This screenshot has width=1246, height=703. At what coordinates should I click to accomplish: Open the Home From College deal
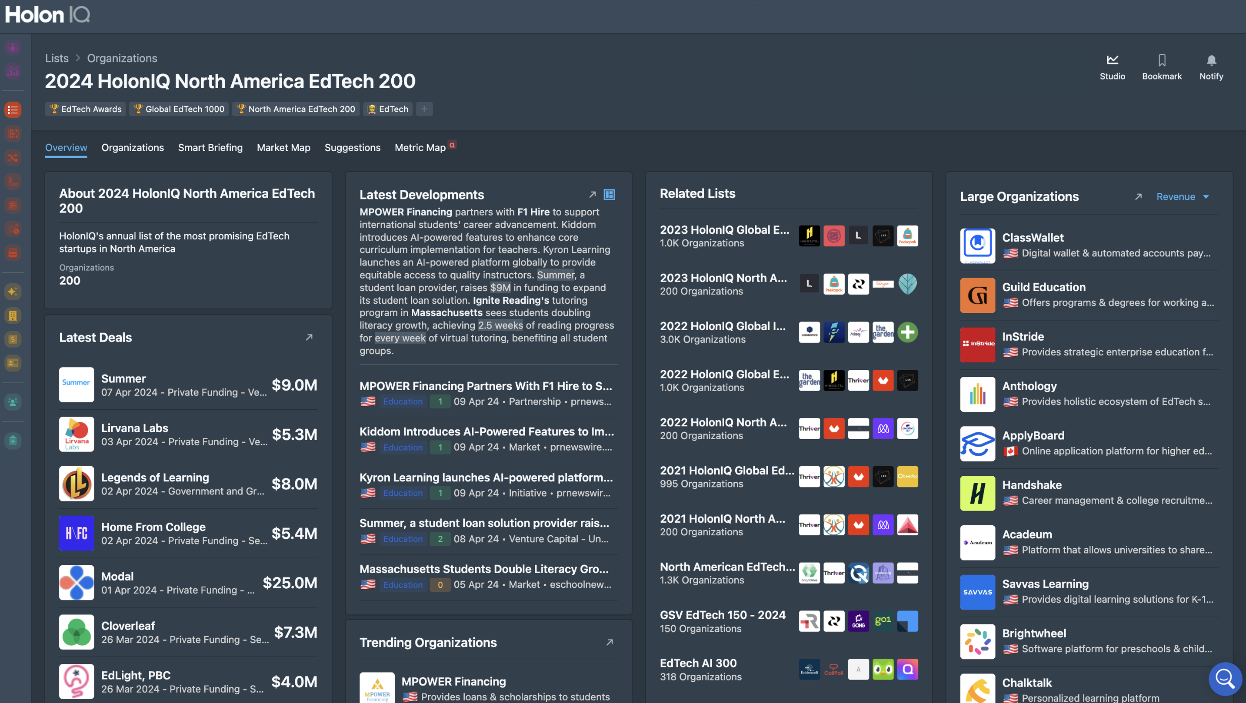click(x=188, y=533)
